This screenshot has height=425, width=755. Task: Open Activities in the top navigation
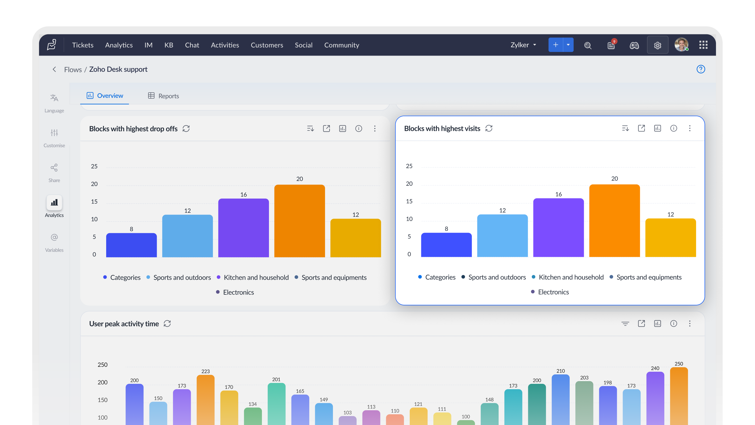pos(225,45)
